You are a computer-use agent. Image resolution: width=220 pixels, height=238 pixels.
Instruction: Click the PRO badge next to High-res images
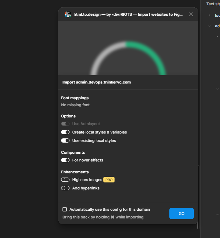pyautogui.click(x=109, y=180)
